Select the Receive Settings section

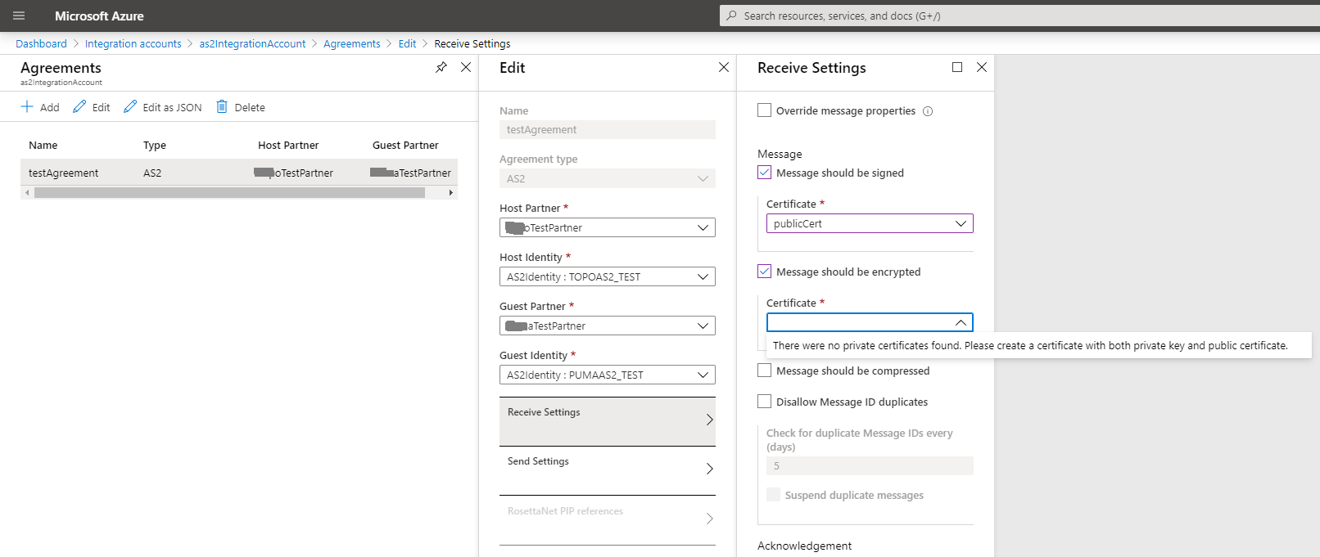(607, 420)
